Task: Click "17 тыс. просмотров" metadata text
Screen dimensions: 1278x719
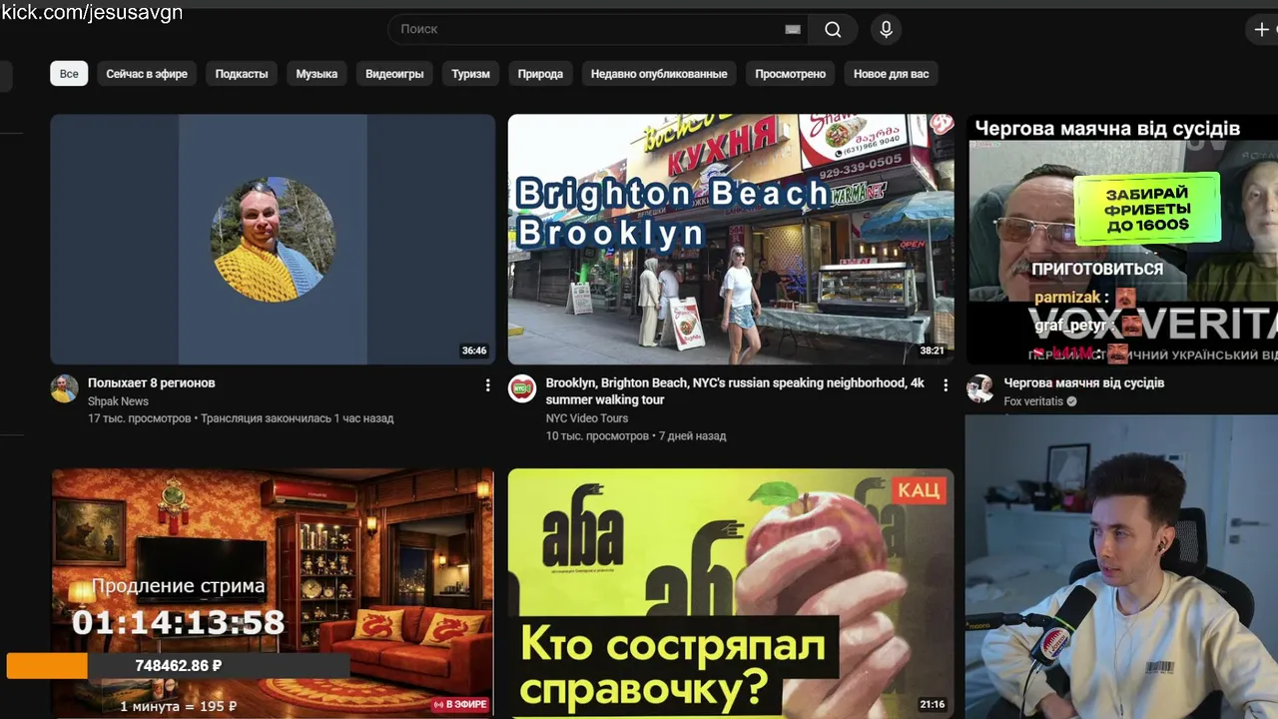Action: pos(139,418)
